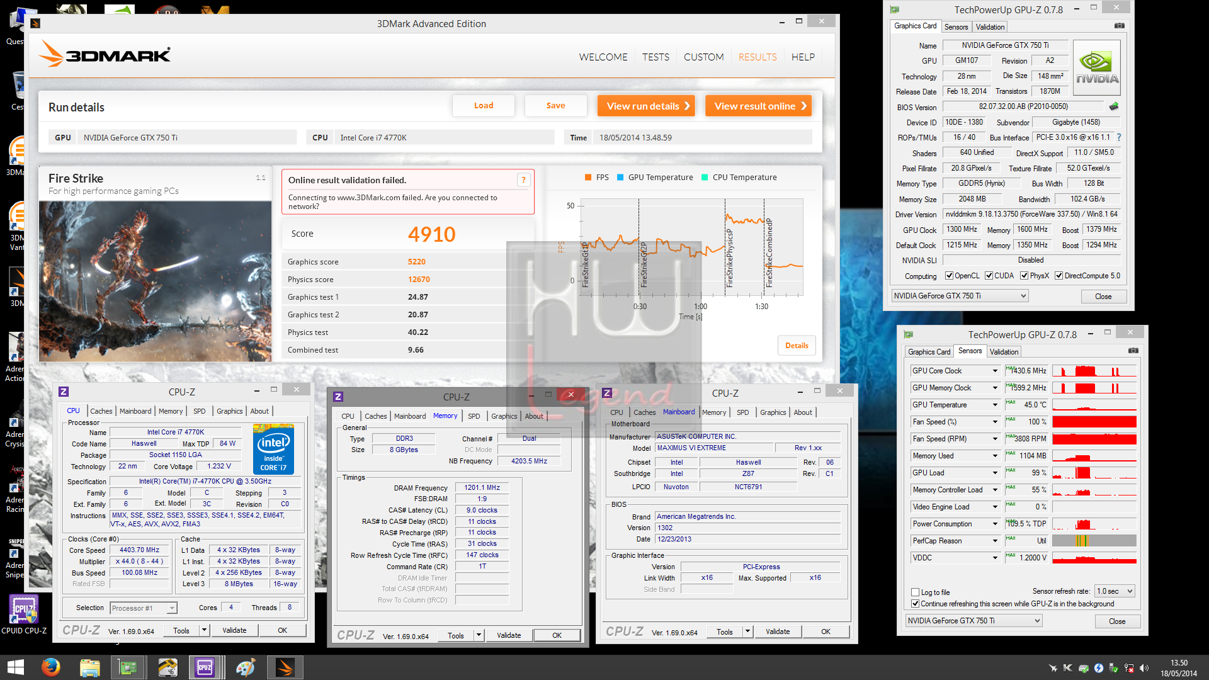Open the CUSTOM menu in 3DMark
1209x680 pixels.
click(704, 57)
